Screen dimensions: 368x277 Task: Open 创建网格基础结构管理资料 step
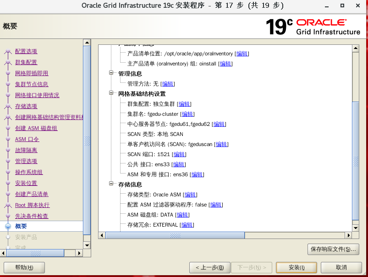(x=49, y=117)
